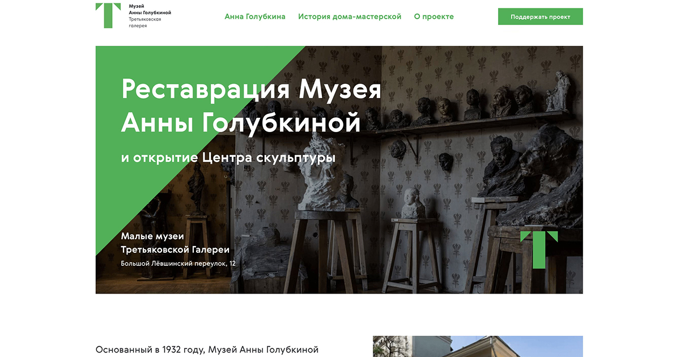This screenshot has height=357, width=680.
Task: Click the Реставрация Музея Анны Голубкиной headline
Action: 251,106
